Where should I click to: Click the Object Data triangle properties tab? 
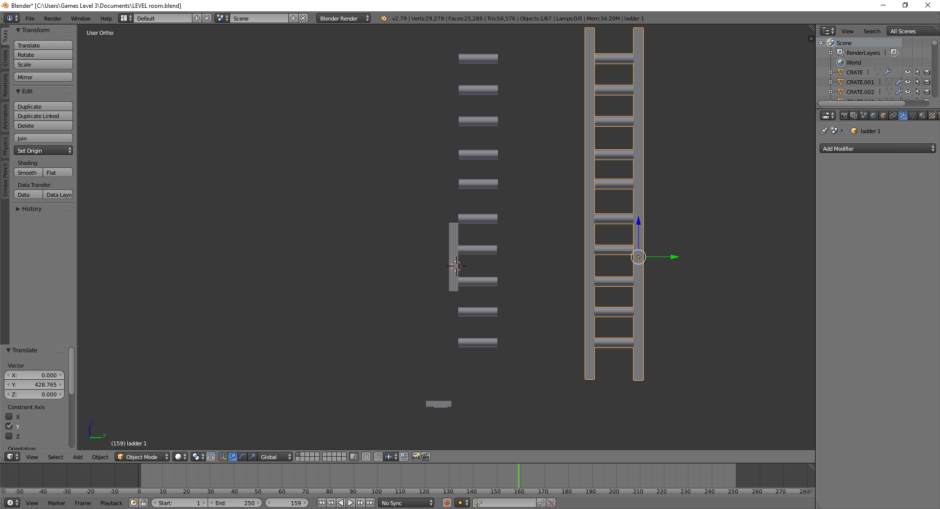[913, 116]
